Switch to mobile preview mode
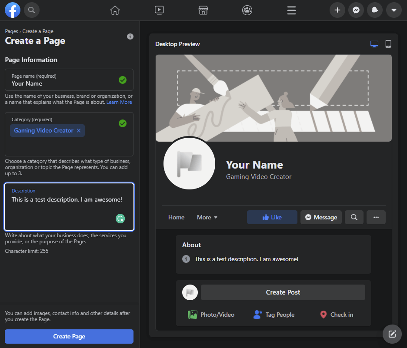Image resolution: width=407 pixels, height=348 pixels. (388, 44)
